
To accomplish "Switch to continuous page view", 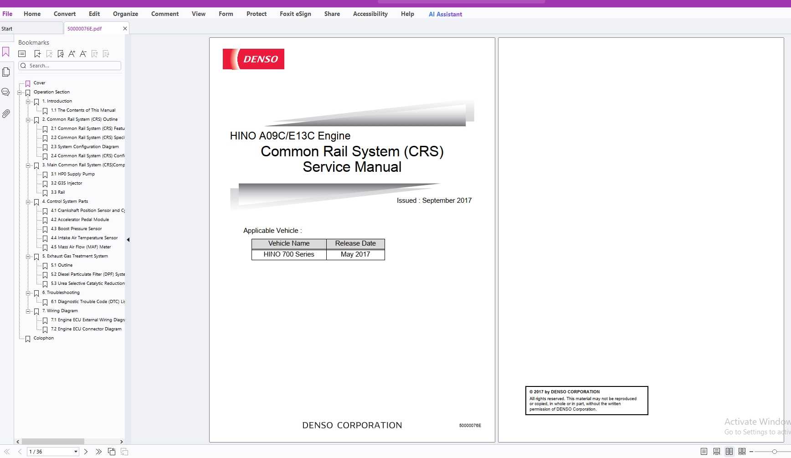I will [x=717, y=452].
